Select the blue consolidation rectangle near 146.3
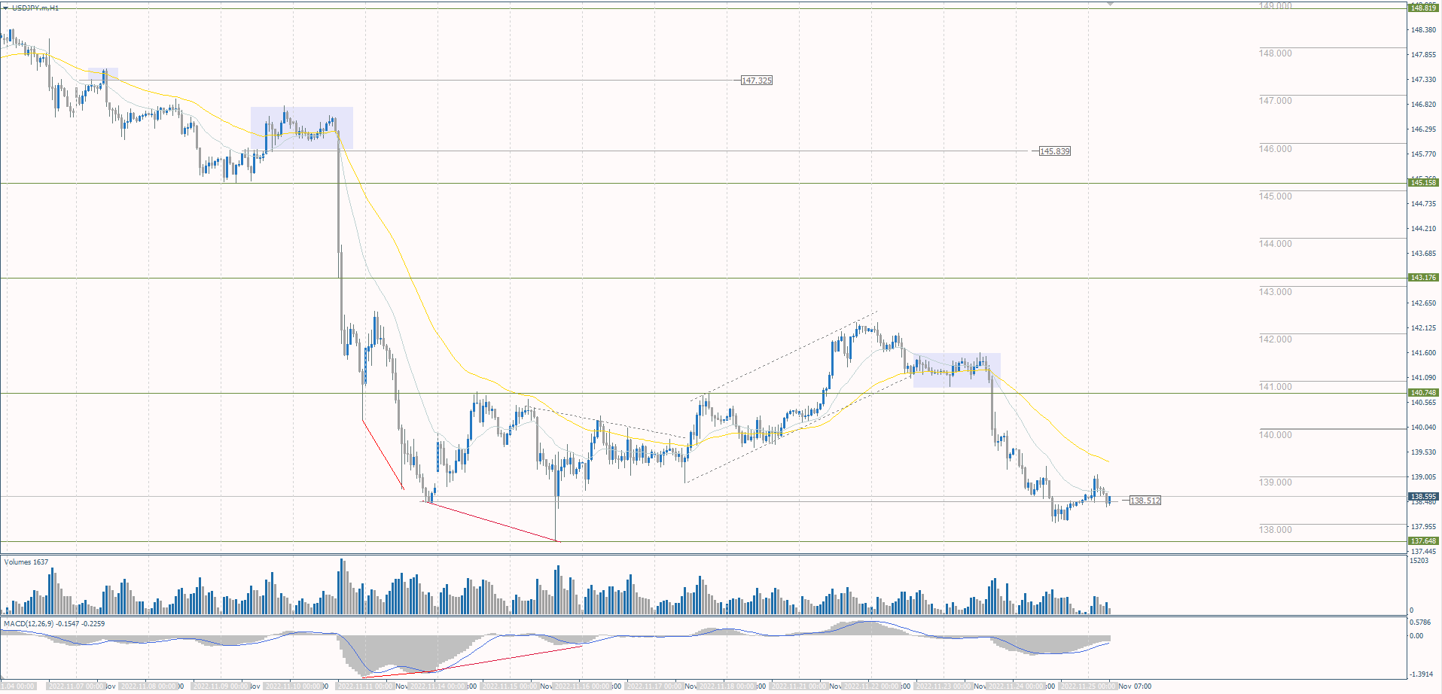 (x=302, y=128)
